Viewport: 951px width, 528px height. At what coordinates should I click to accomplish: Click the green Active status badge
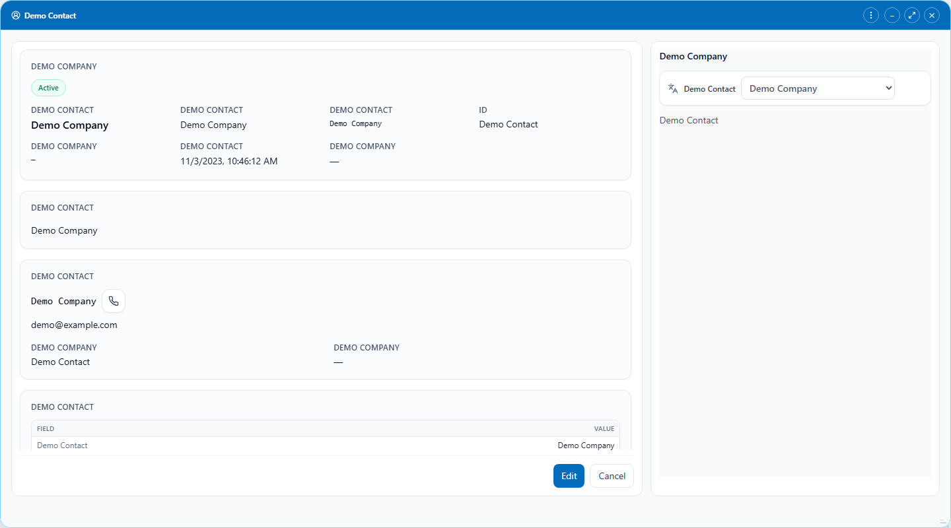(x=48, y=88)
